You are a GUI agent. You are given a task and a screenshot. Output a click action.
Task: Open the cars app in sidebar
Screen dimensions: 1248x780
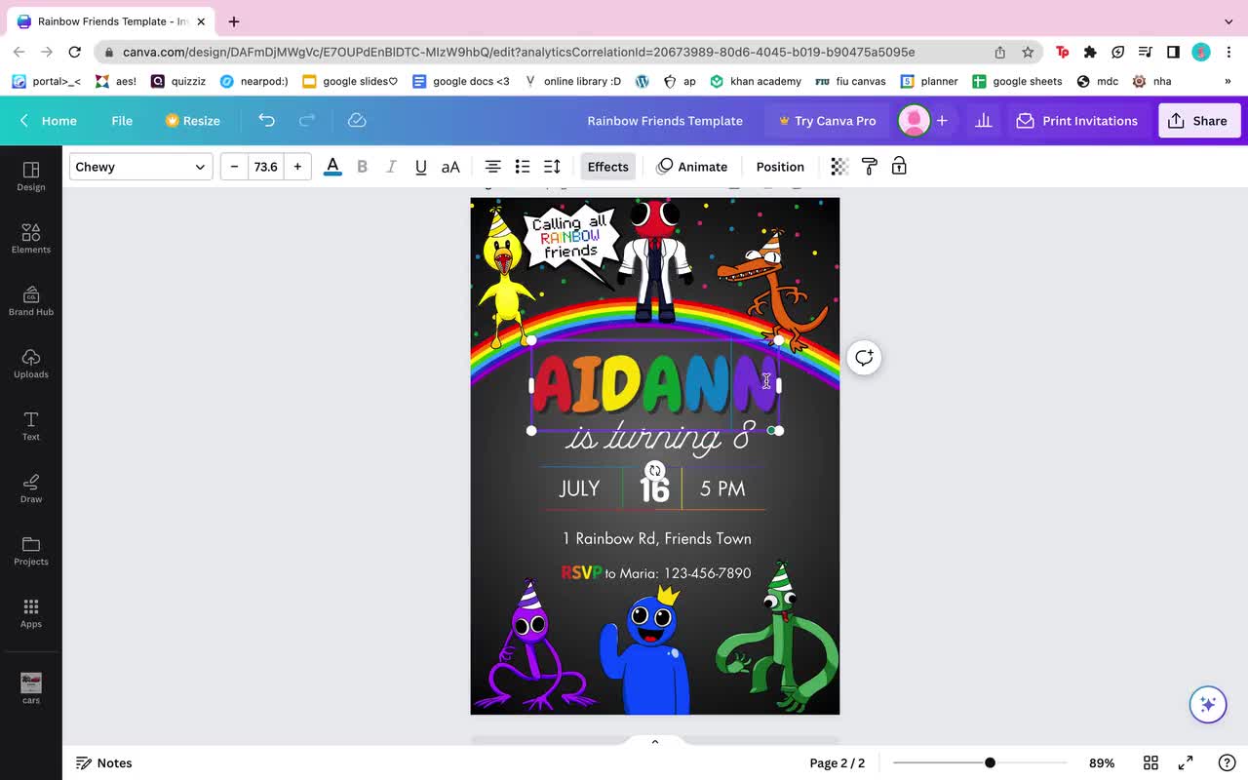[x=31, y=687]
